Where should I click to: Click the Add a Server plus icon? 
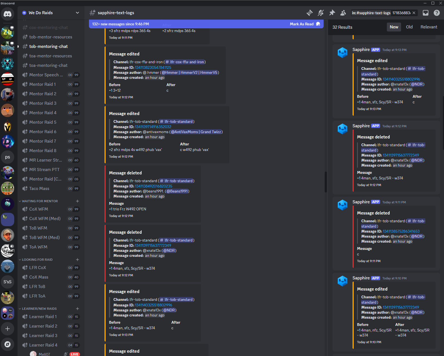[8, 329]
